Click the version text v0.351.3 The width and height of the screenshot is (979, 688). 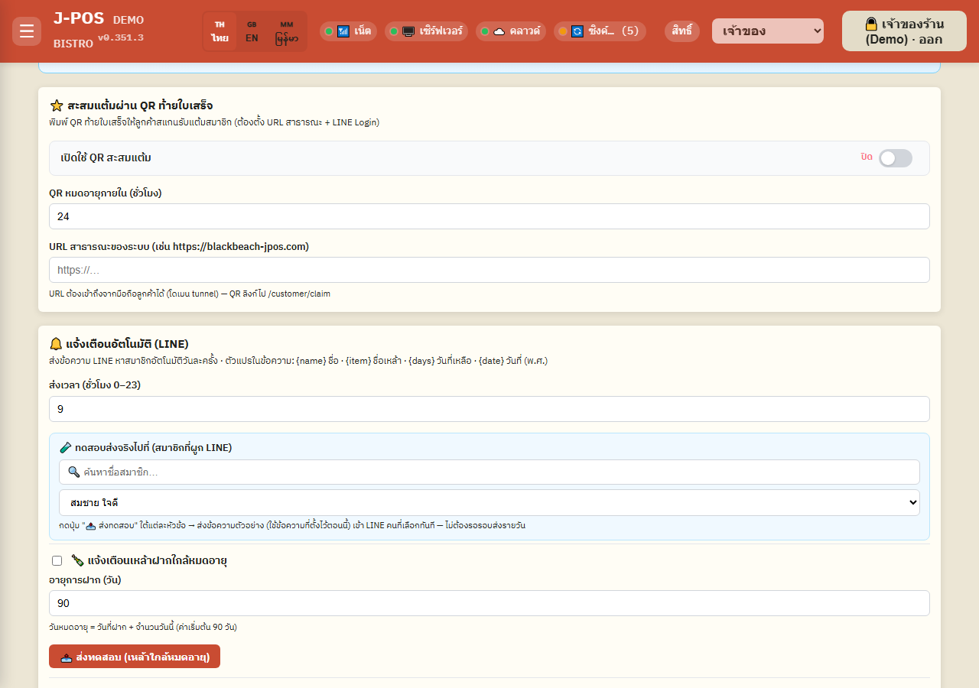point(121,37)
